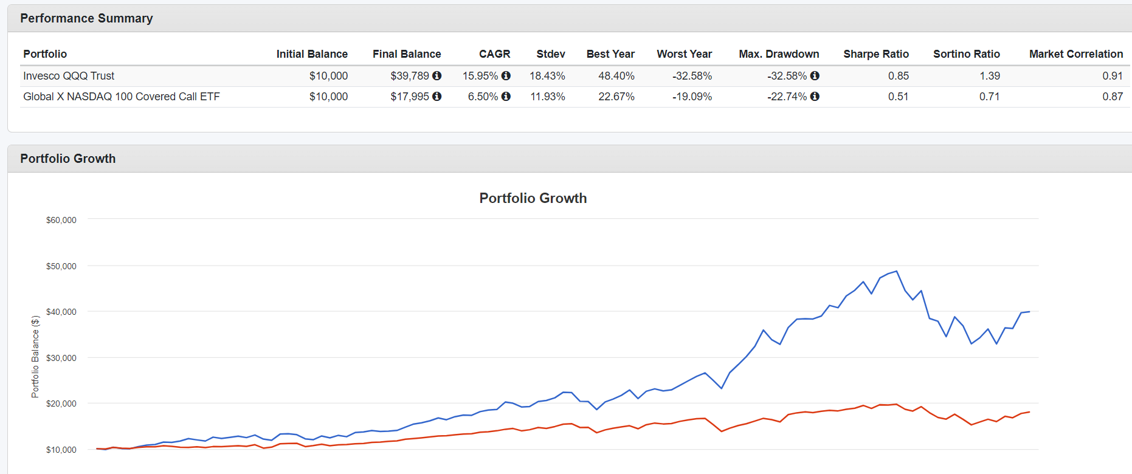The height and width of the screenshot is (474, 1132).
Task: Click the Worst Year column header
Action: click(x=684, y=54)
